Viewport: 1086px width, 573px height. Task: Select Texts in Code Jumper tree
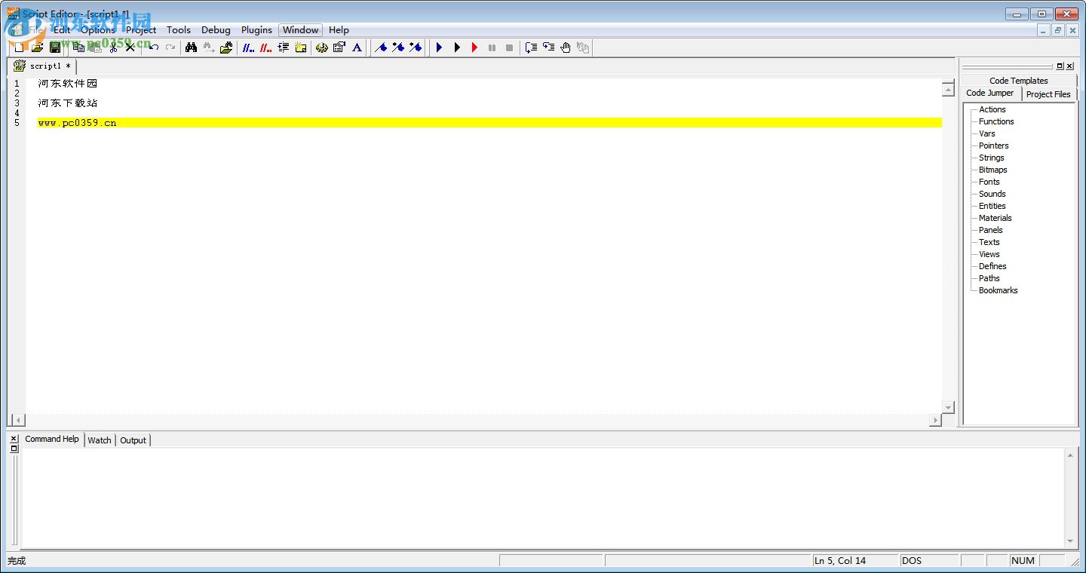989,242
